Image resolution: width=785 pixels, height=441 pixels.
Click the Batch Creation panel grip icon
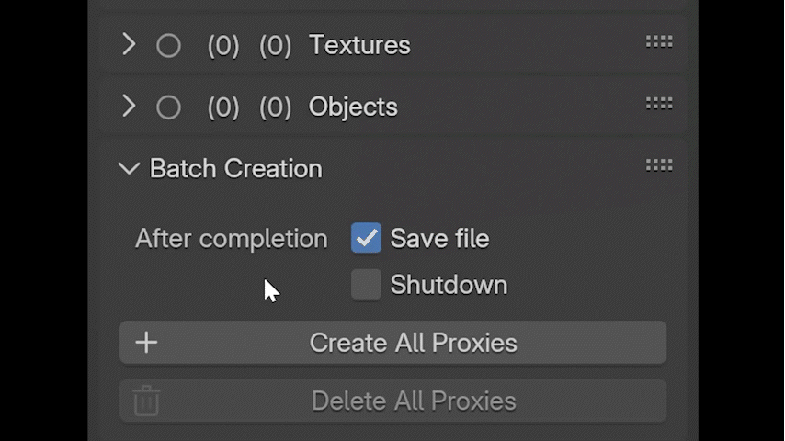(659, 165)
